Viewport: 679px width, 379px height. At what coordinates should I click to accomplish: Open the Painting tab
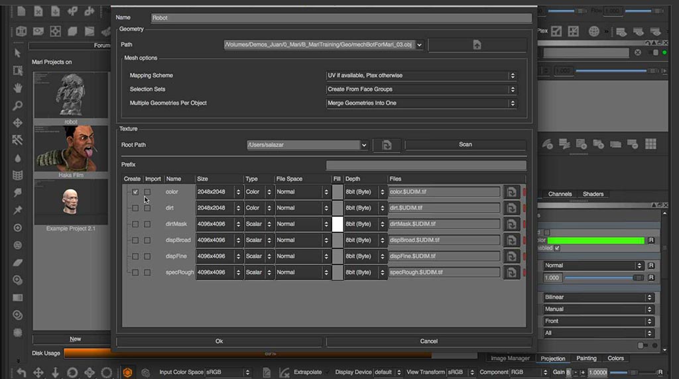[586, 358]
